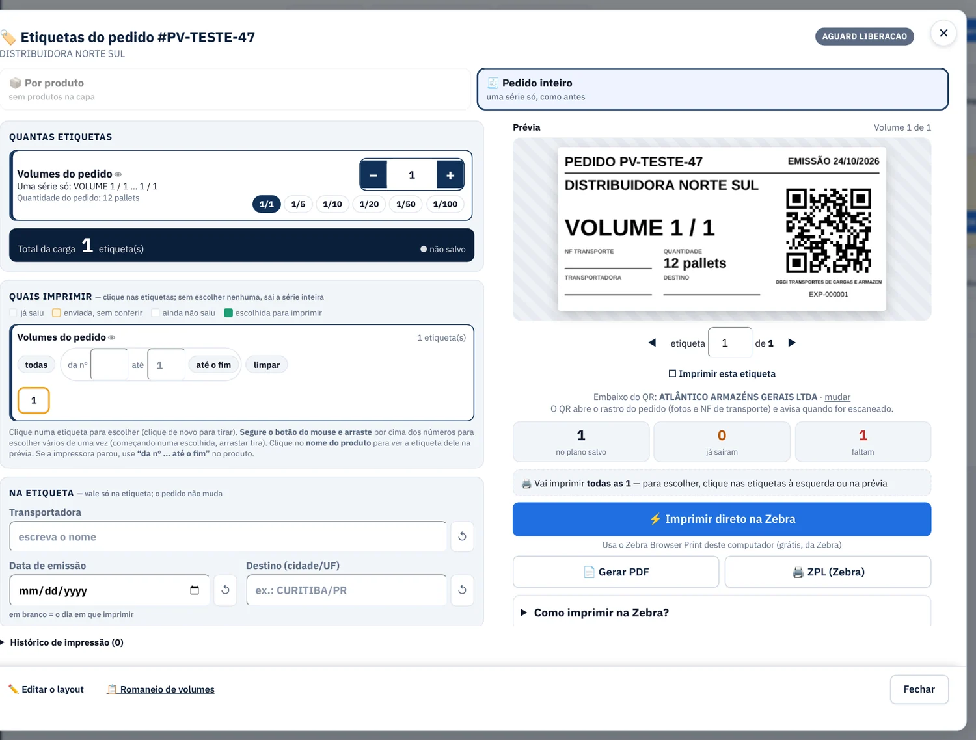Reset the Data de emissão field with its refresh icon
This screenshot has width=976, height=740.
(x=225, y=590)
